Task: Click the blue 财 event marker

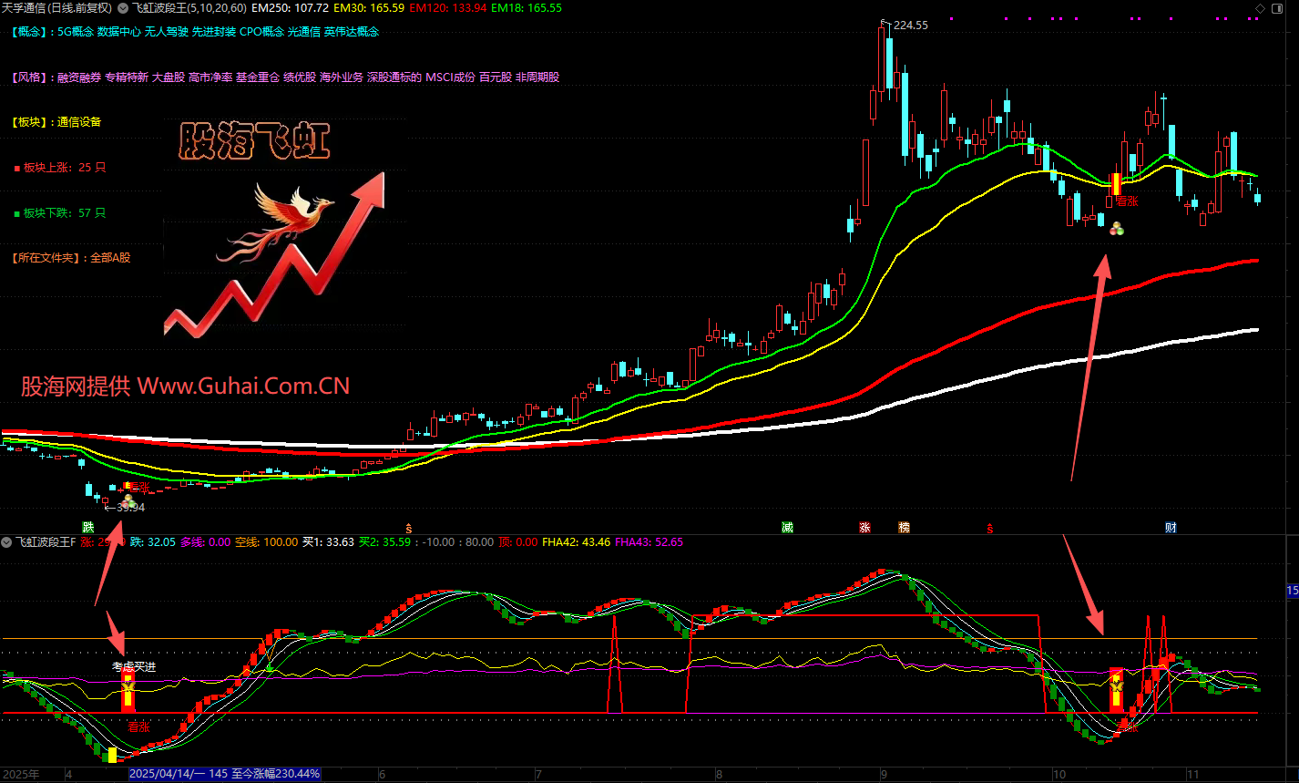Action: click(1170, 528)
